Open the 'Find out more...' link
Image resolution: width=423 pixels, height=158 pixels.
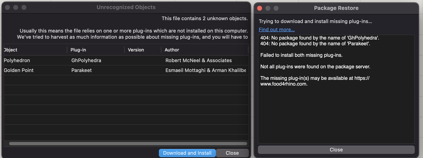pyautogui.click(x=277, y=29)
